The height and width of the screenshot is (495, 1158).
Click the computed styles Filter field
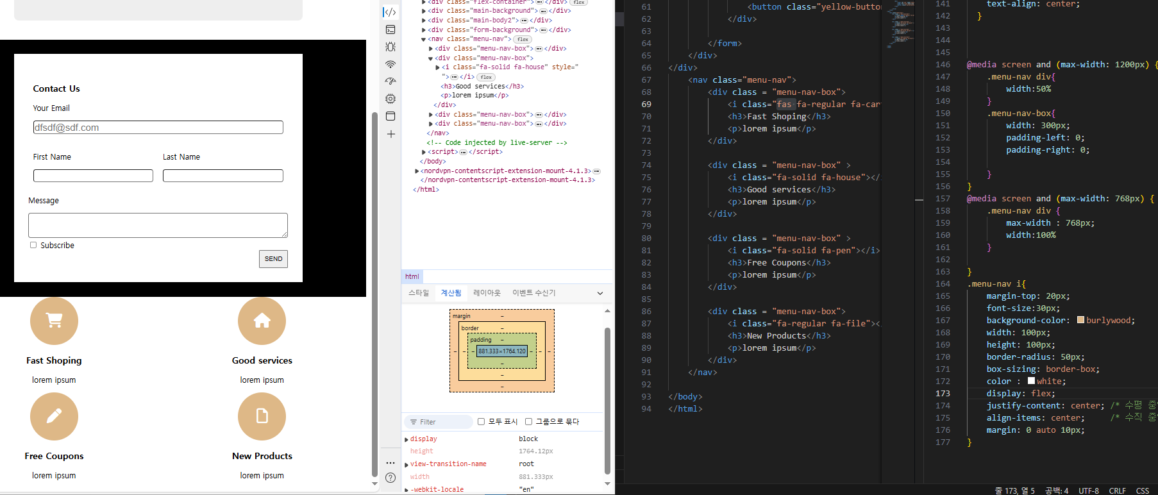(x=439, y=422)
